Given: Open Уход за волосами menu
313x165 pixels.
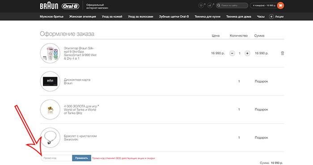Looking at the screenshot, I should point(140,16).
